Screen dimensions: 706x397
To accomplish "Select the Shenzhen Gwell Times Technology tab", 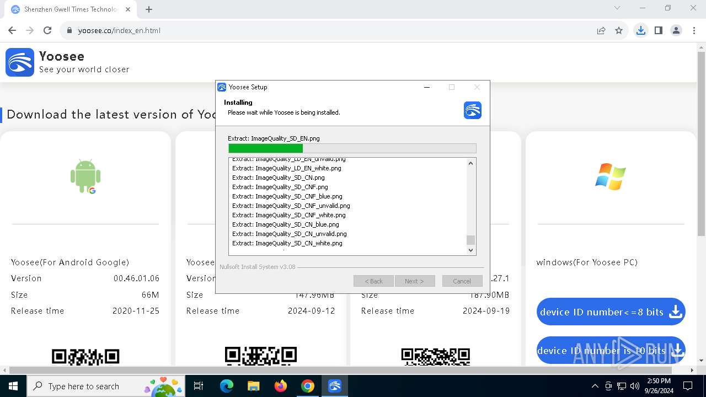I will 70,9.
